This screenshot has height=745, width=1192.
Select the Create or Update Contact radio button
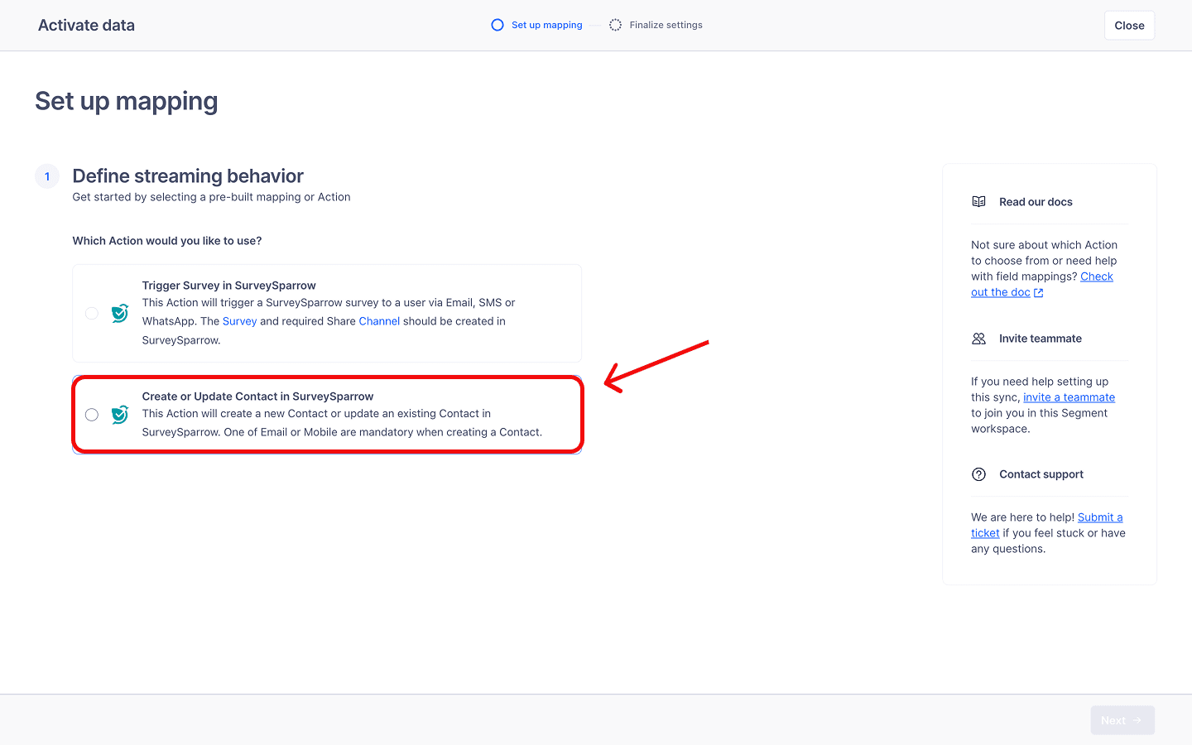[x=92, y=415]
